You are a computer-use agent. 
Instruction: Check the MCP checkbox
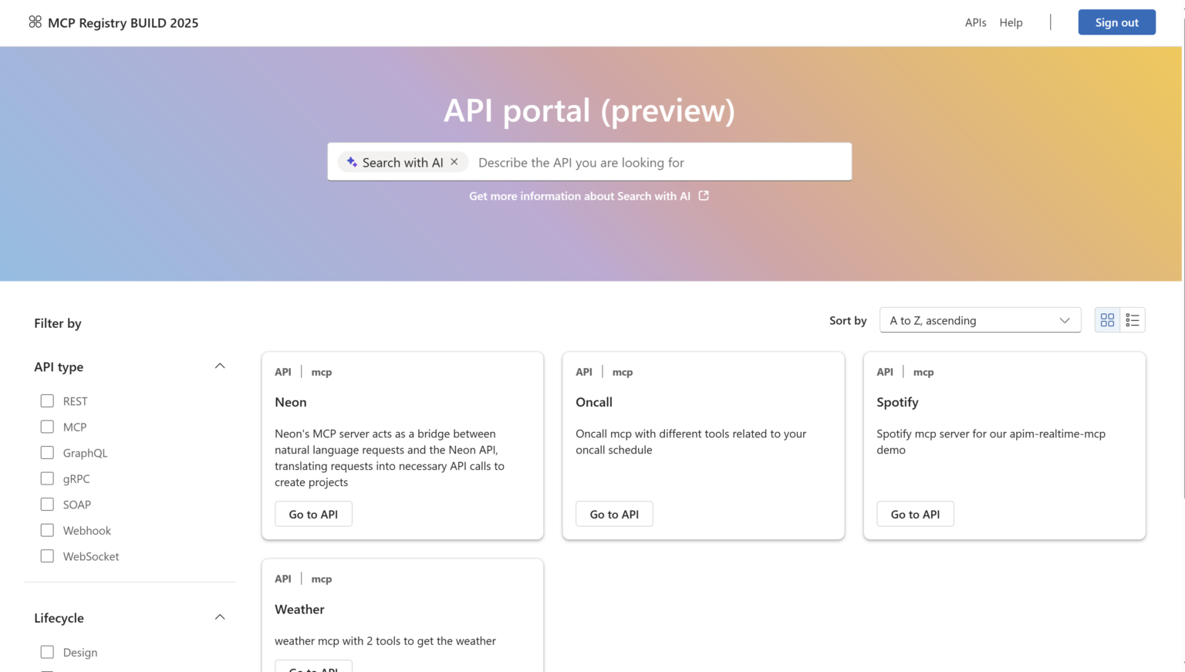(47, 427)
